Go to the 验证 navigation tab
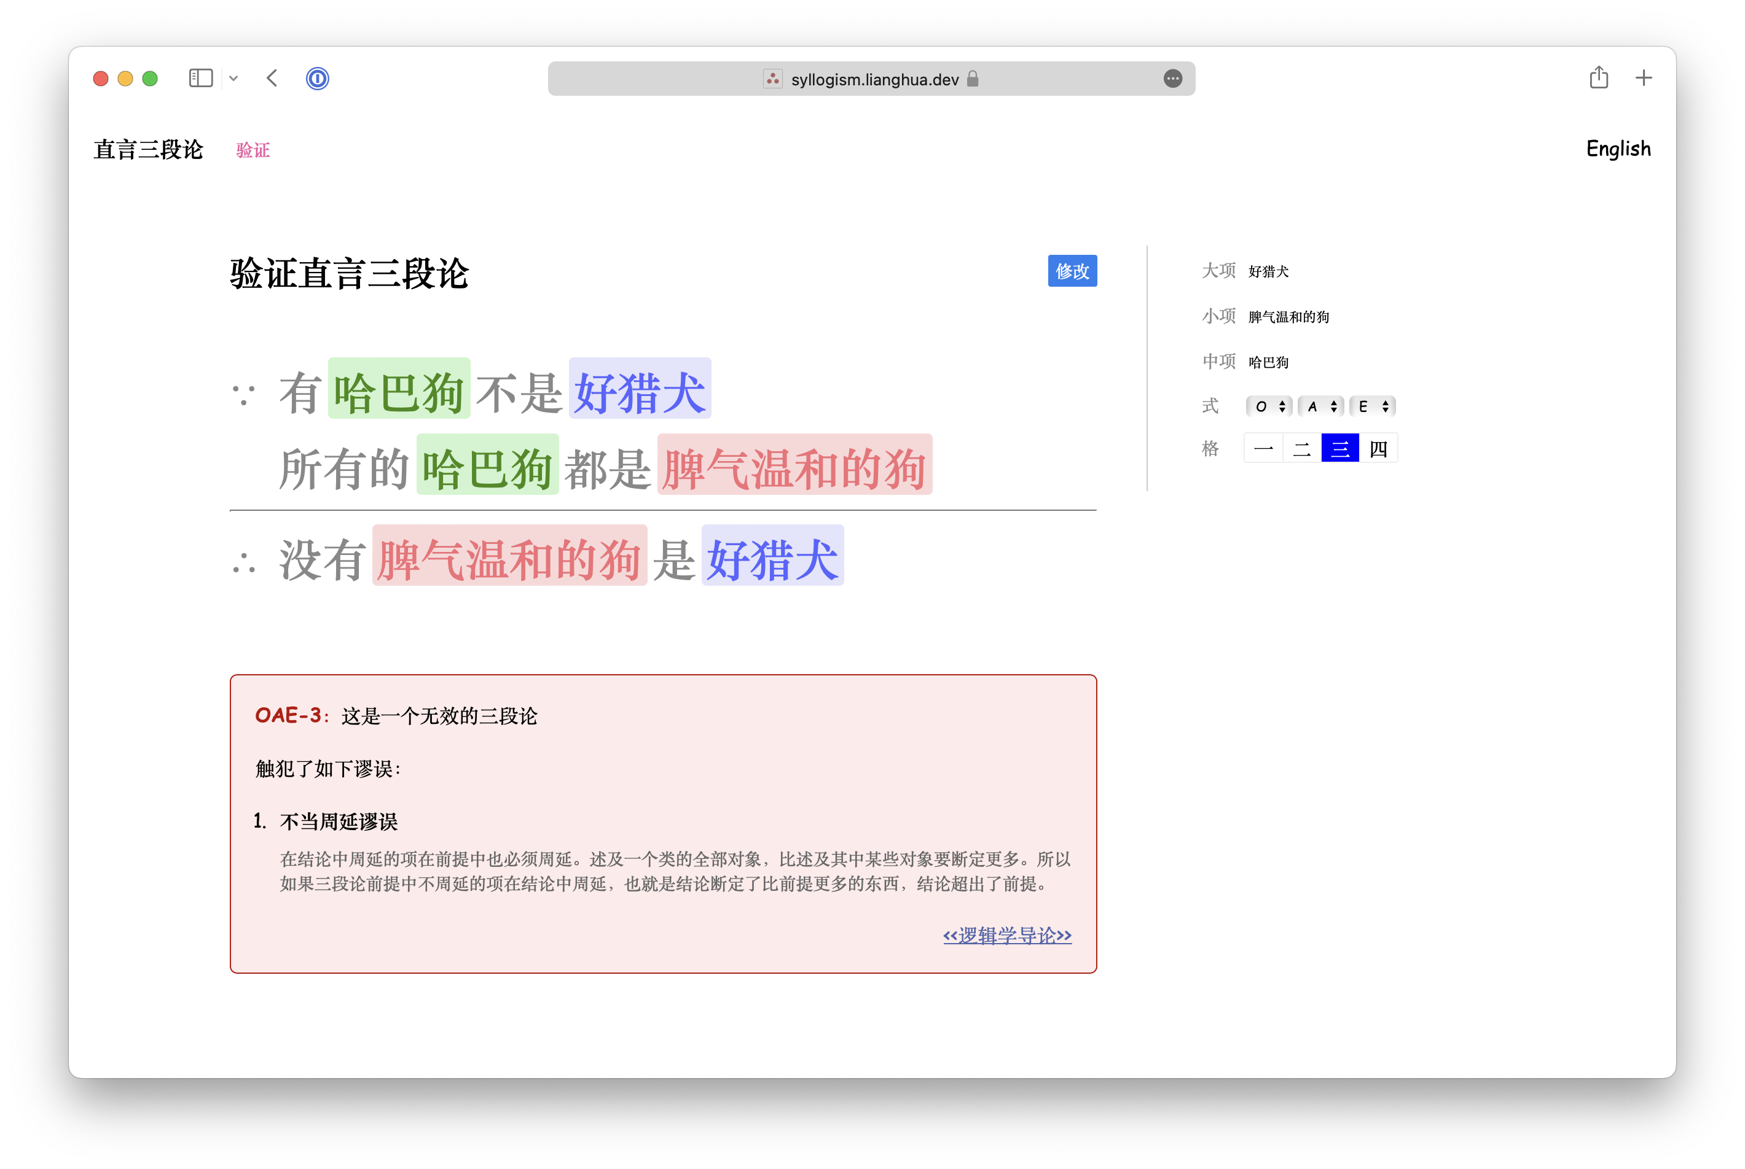Image resolution: width=1745 pixels, height=1169 pixels. [253, 150]
